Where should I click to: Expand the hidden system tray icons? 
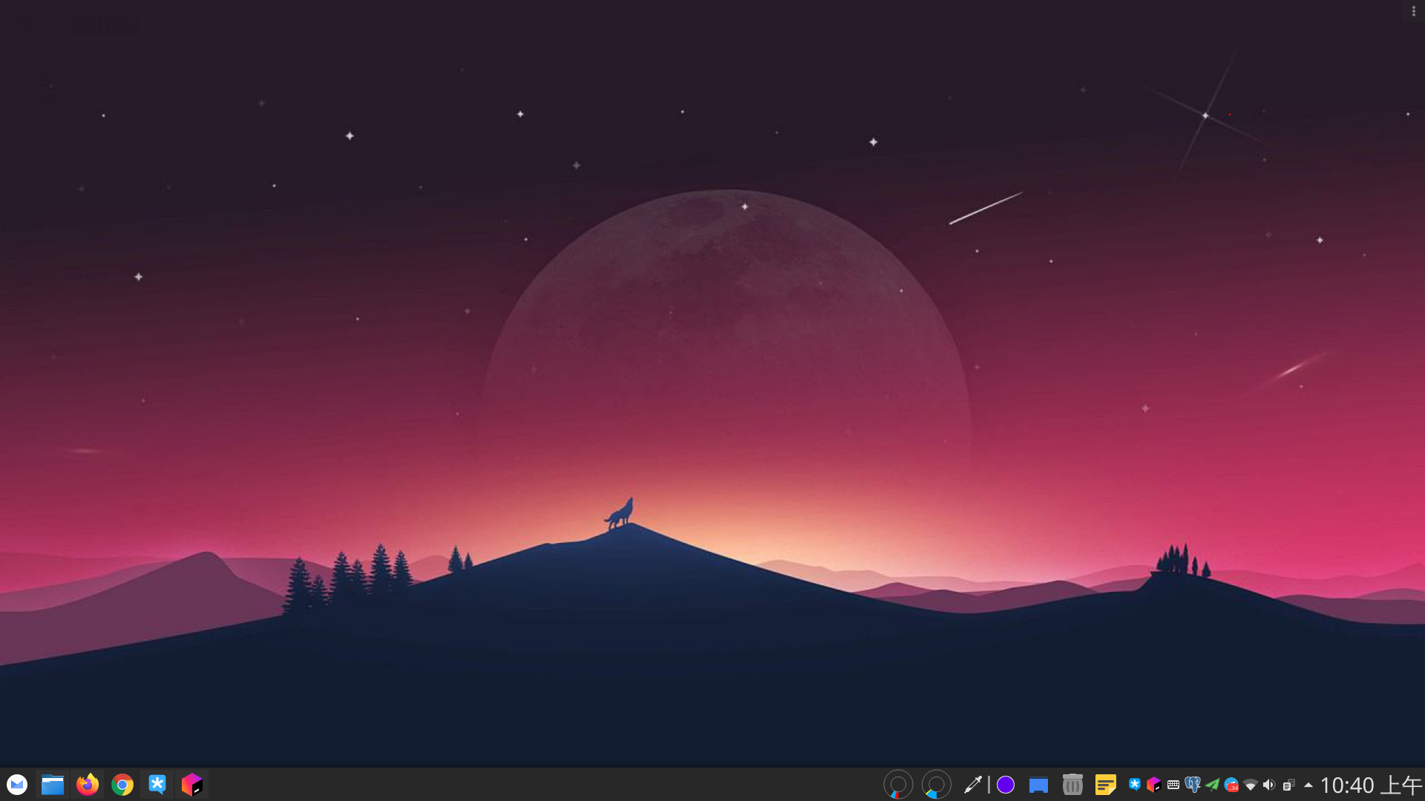pos(1308,784)
